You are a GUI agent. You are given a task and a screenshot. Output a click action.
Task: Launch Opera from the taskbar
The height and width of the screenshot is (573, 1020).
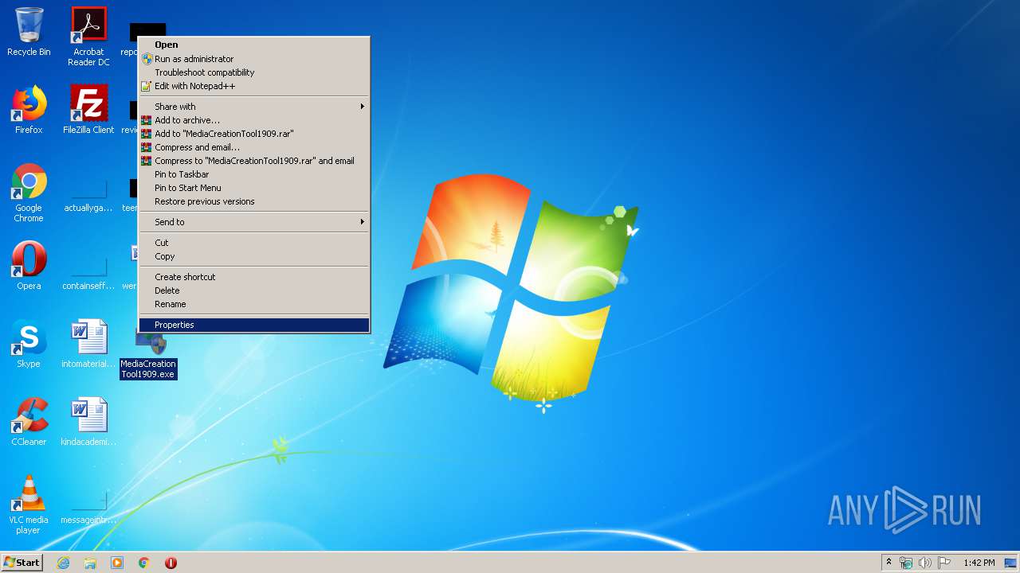click(171, 563)
